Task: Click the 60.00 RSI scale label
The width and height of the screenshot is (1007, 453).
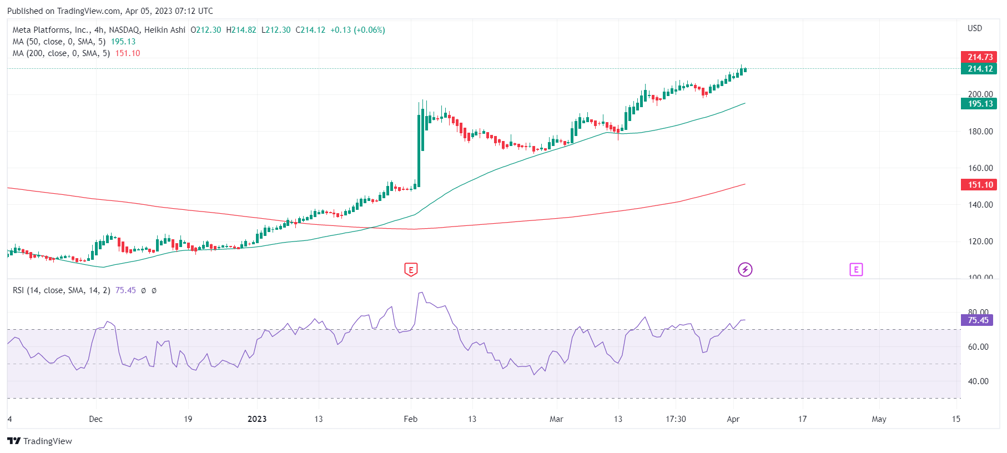Action: point(978,347)
